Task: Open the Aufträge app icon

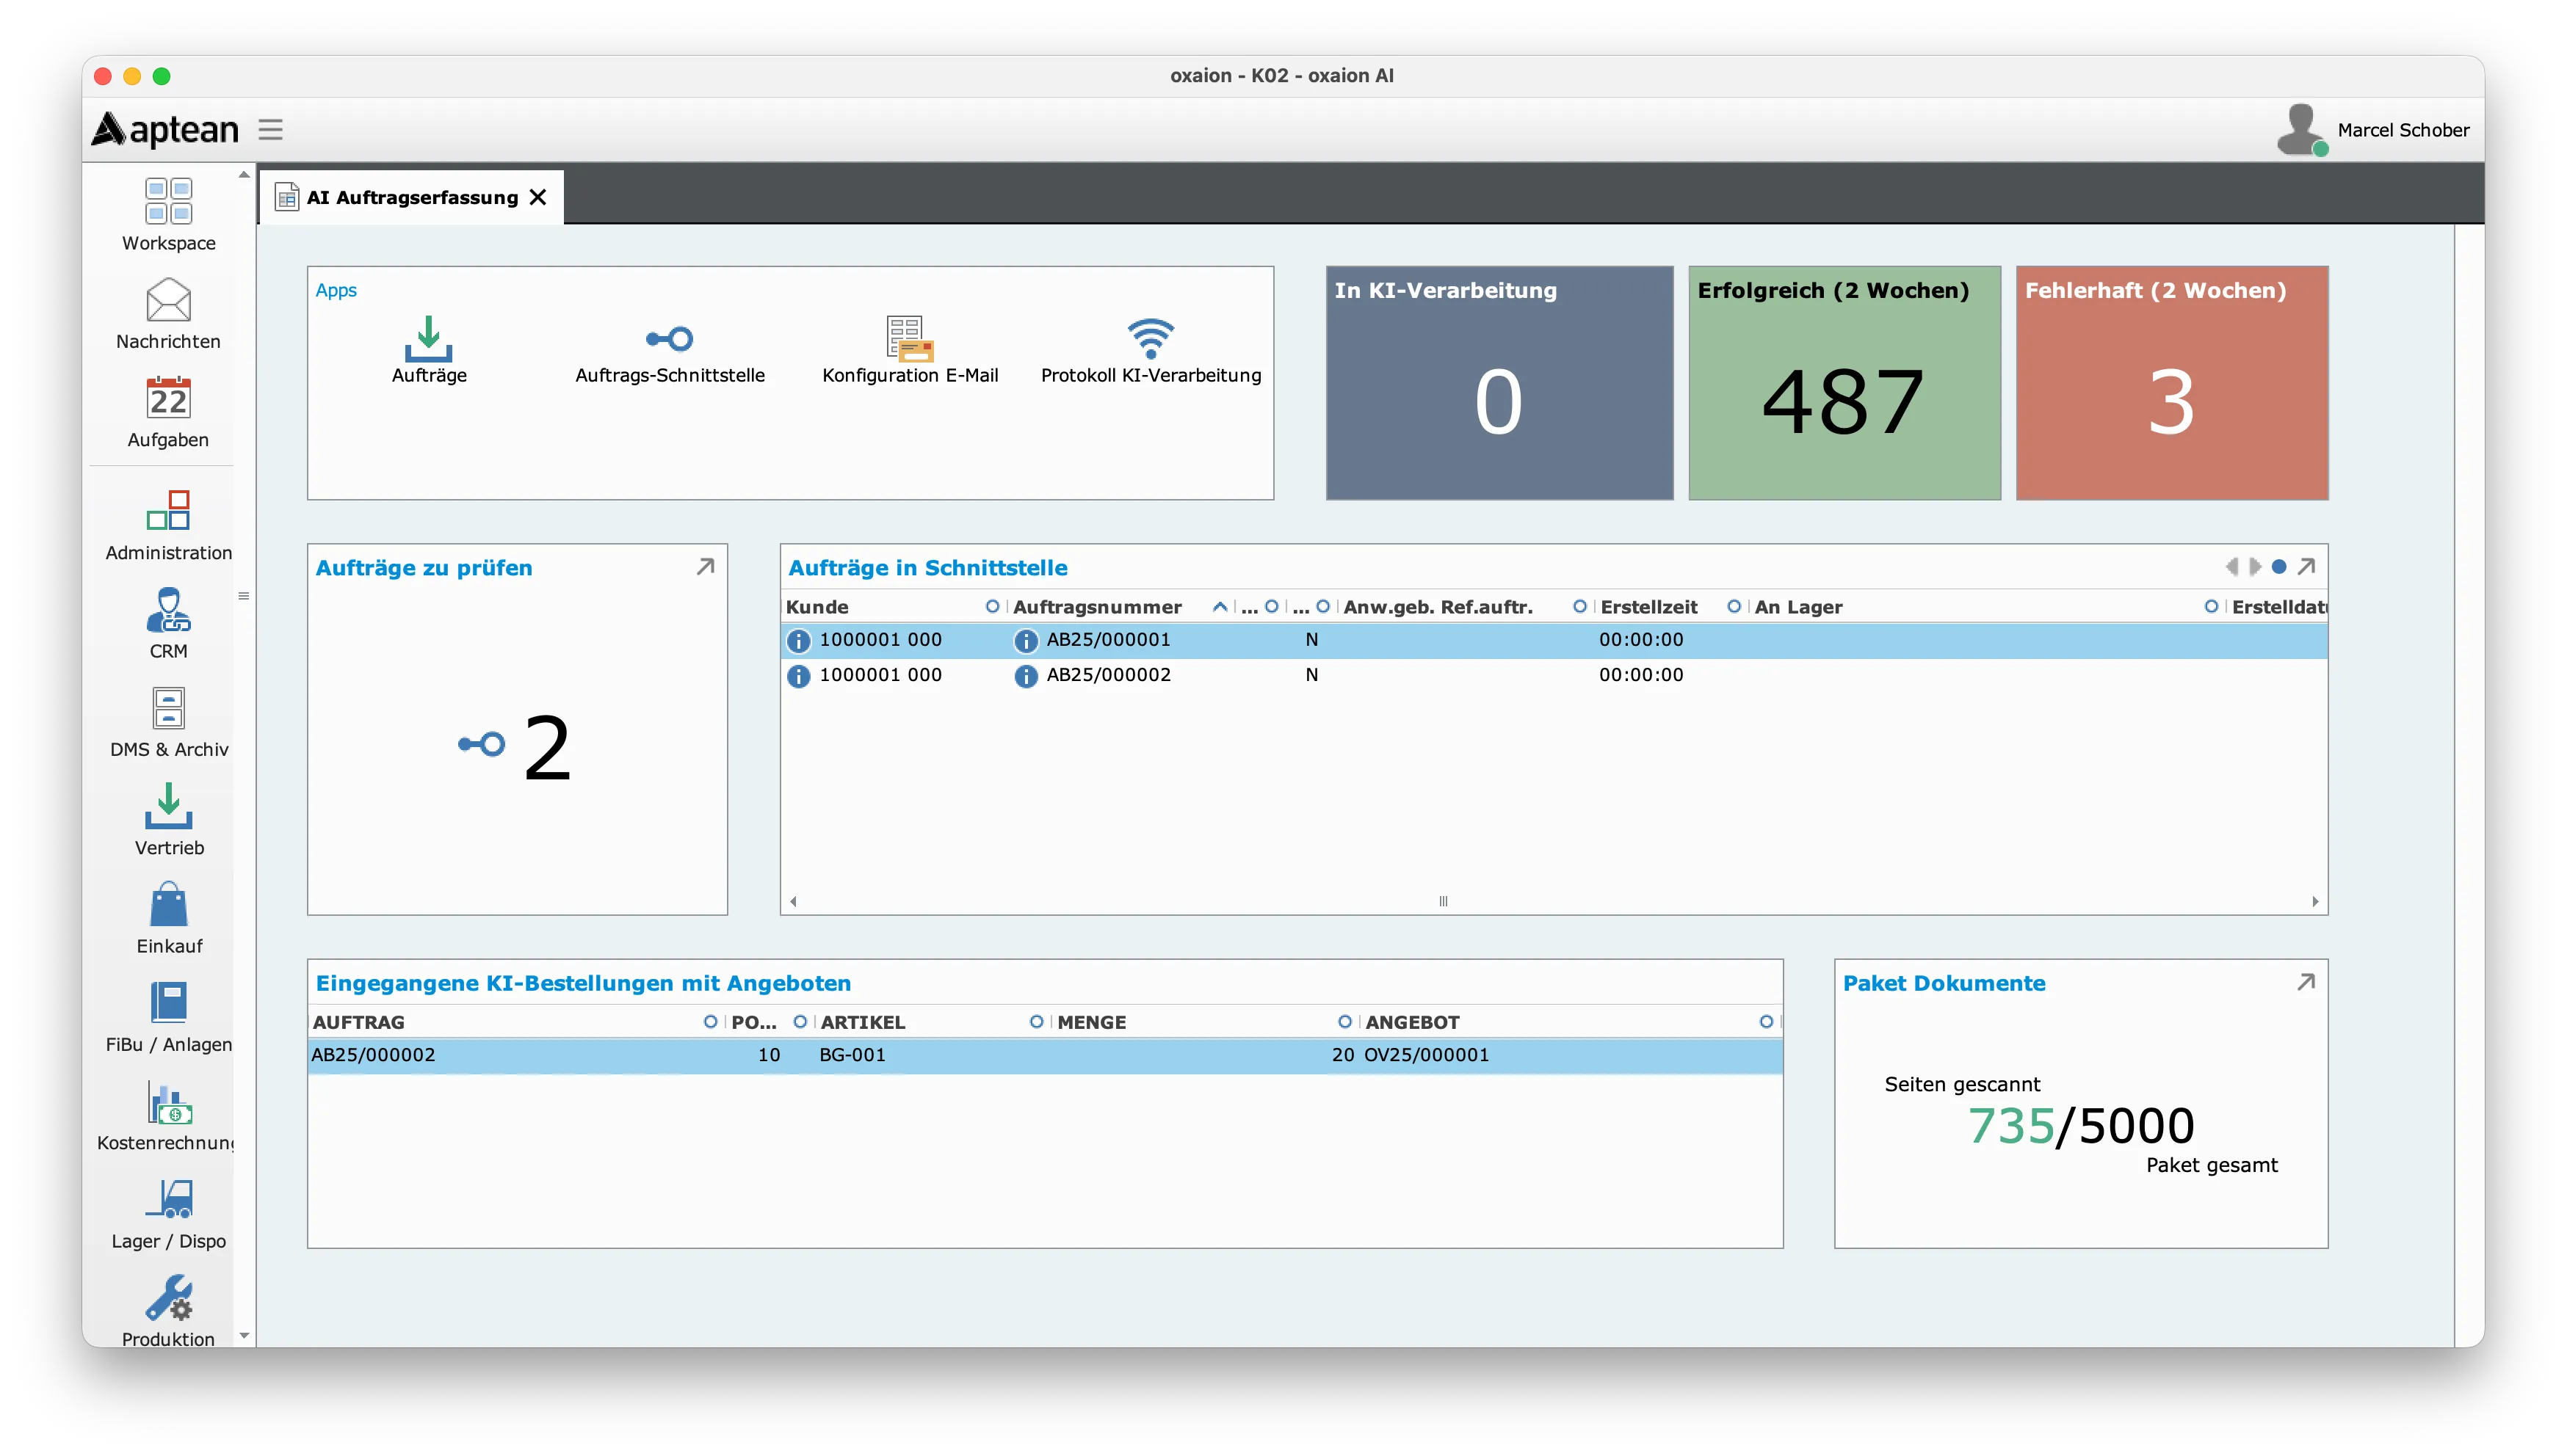Action: click(428, 340)
